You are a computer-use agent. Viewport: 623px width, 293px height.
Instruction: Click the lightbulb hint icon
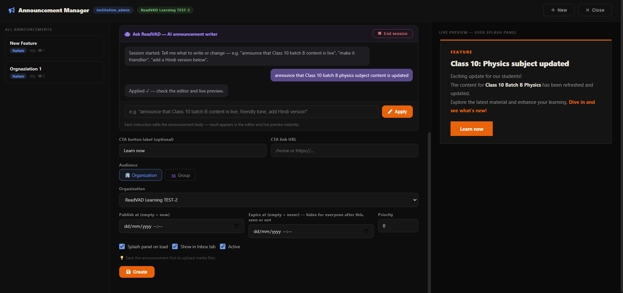pos(122,258)
